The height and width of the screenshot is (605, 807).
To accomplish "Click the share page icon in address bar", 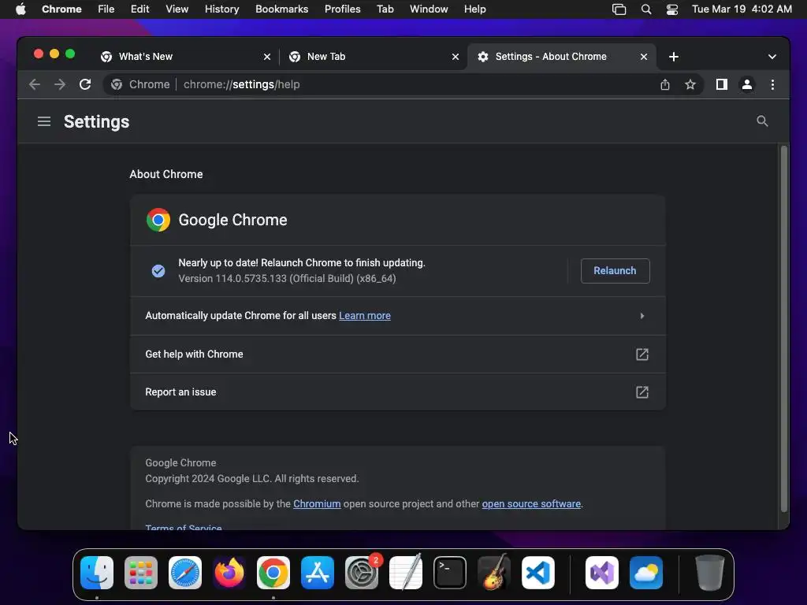I will pos(665,84).
